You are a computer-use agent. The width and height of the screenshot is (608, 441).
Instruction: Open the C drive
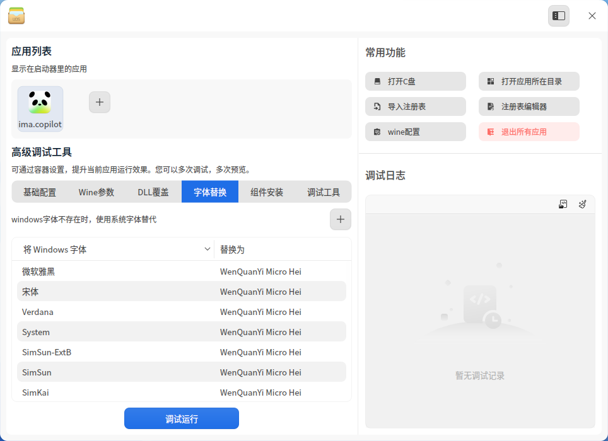point(415,81)
